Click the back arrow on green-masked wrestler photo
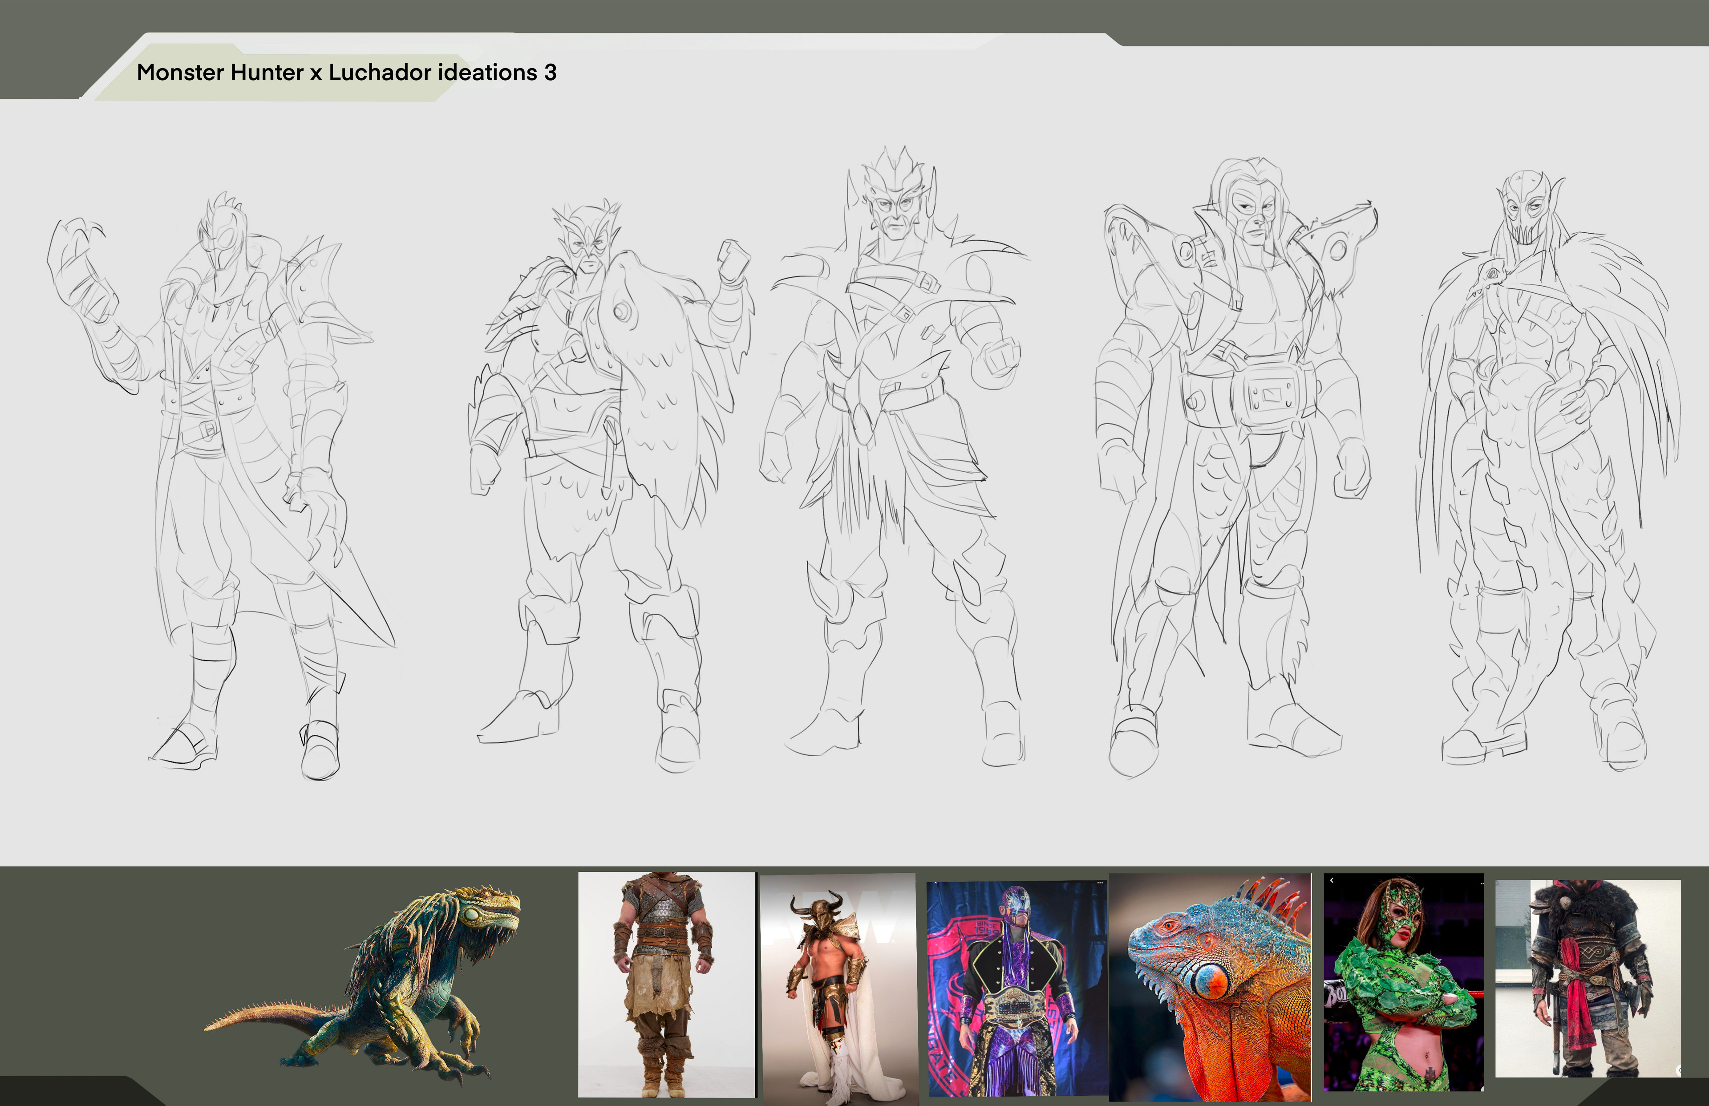 click(x=1331, y=880)
